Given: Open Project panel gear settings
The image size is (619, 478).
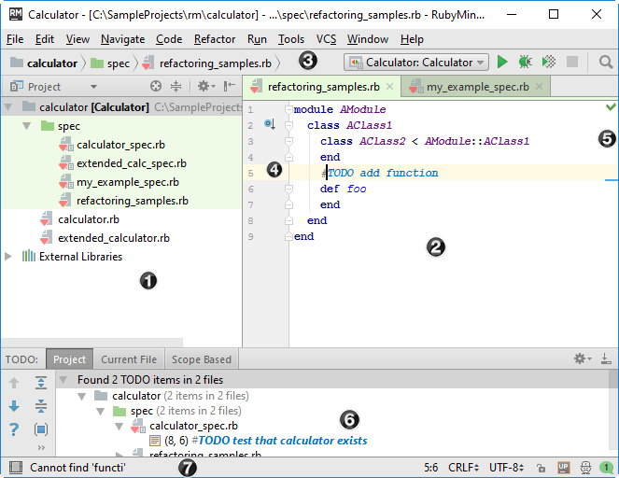Looking at the screenshot, I should coord(203,87).
